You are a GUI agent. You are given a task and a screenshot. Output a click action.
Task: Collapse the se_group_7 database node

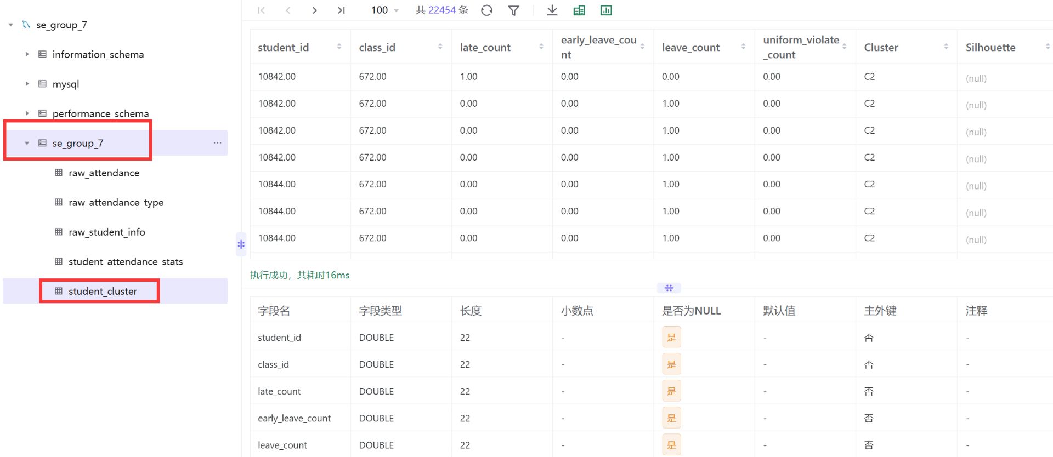pos(27,143)
